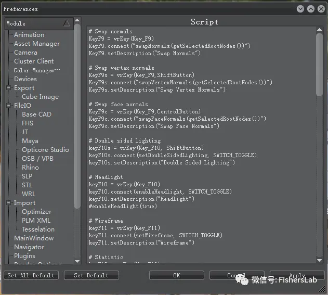
Task: Select WRL file format
Action: pos(29,194)
